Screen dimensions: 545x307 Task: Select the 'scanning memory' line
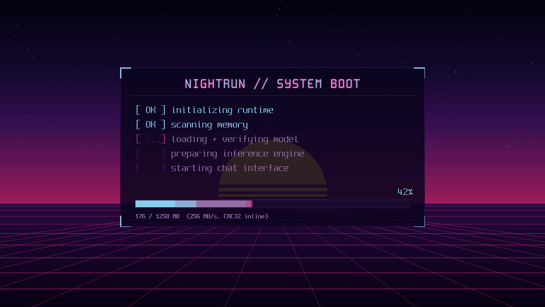pyautogui.click(x=209, y=125)
